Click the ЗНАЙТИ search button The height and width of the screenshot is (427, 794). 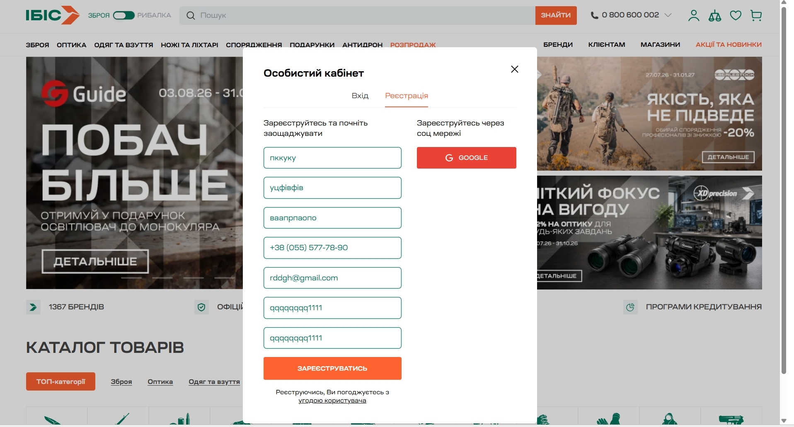(556, 15)
